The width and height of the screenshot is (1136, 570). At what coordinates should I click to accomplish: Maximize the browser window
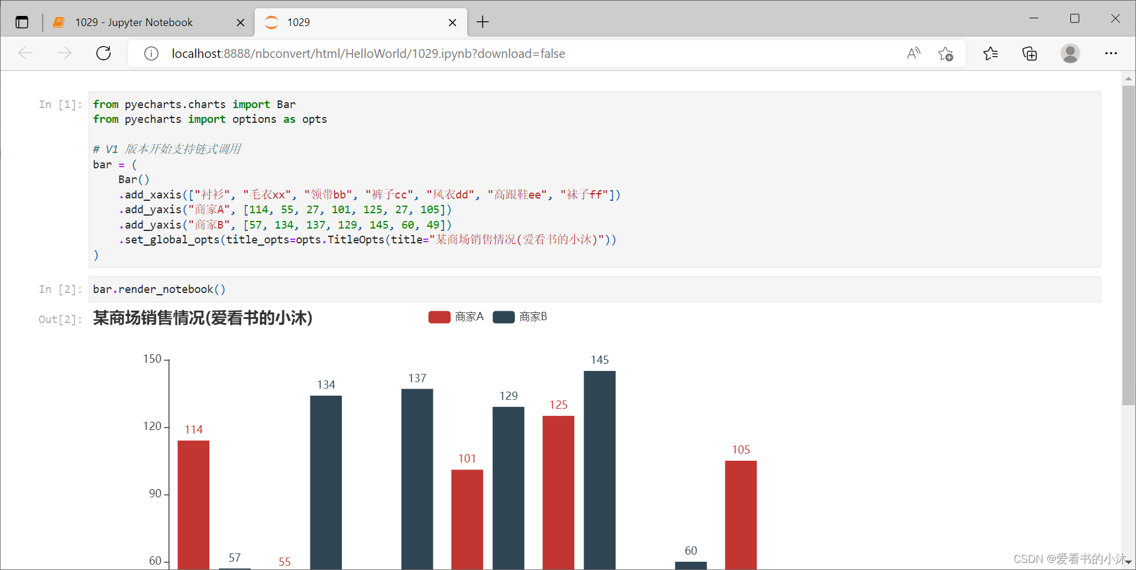1074,18
